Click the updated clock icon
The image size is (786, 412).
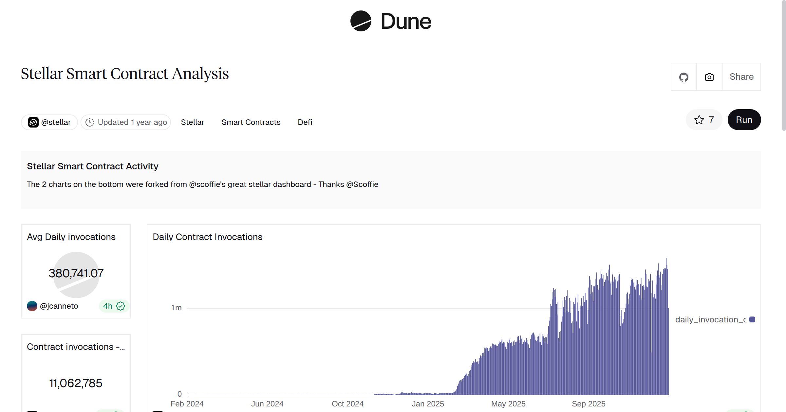pos(90,122)
